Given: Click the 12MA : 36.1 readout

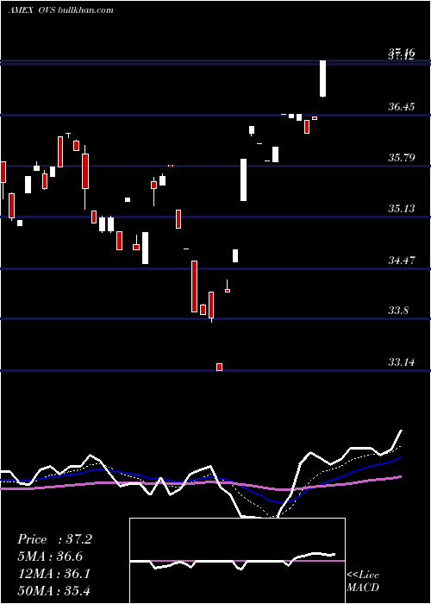Looking at the screenshot, I should 53,574.
